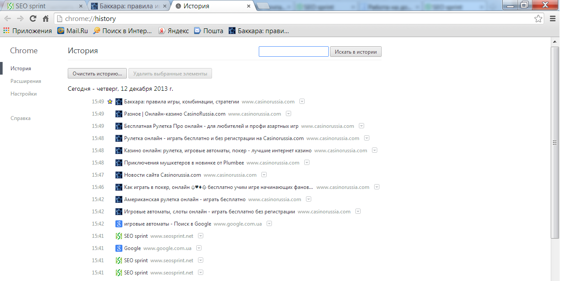Click the history search input field

click(x=294, y=51)
